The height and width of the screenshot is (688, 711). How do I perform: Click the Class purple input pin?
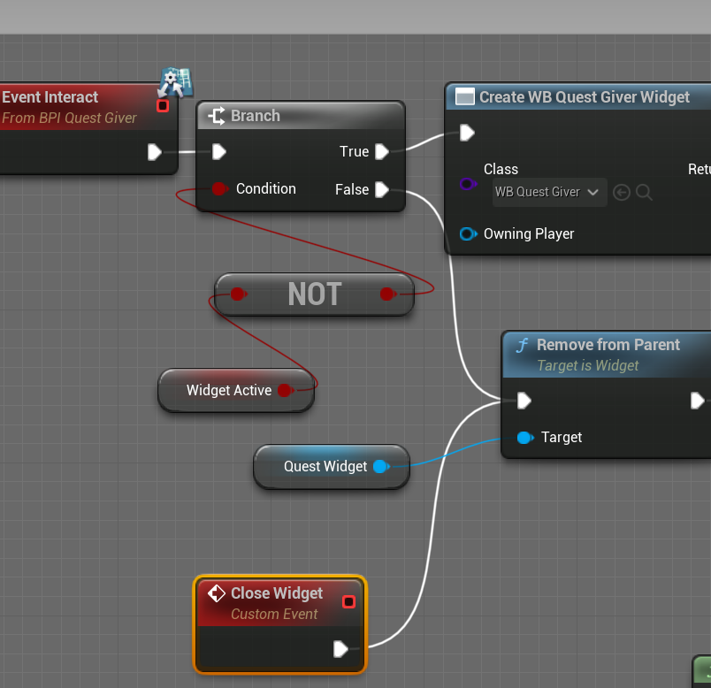[468, 184]
